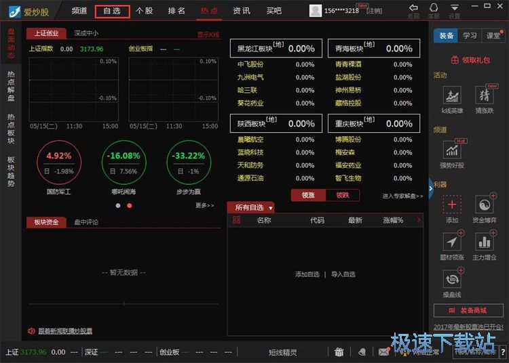Click the 爱炒股 logo icon
This screenshot has height=363, width=509.
(15, 12)
